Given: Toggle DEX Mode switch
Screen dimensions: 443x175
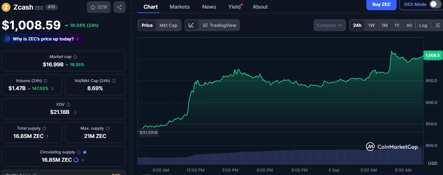Looking at the screenshot, I should 435,4.
